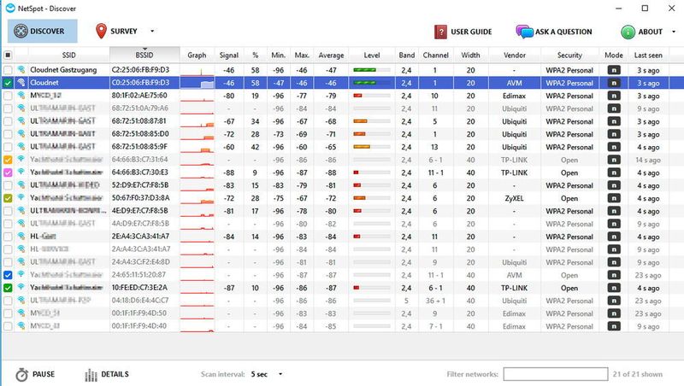Click signal graph of row 68:72:51:08:85:9F
This screenshot has height=386, width=684.
pos(198,147)
